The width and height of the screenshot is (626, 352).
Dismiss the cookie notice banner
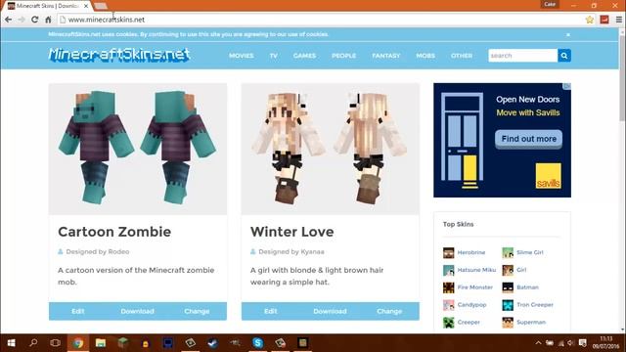tap(568, 35)
